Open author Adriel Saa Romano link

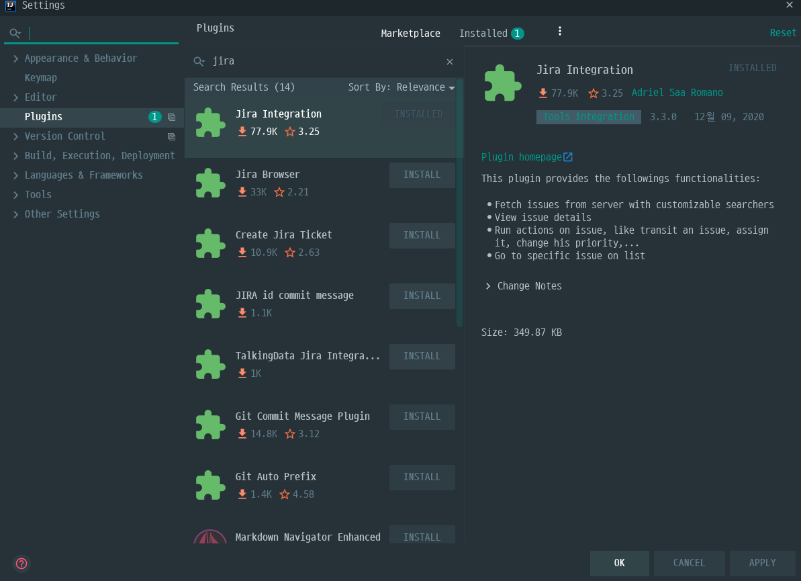click(x=677, y=93)
